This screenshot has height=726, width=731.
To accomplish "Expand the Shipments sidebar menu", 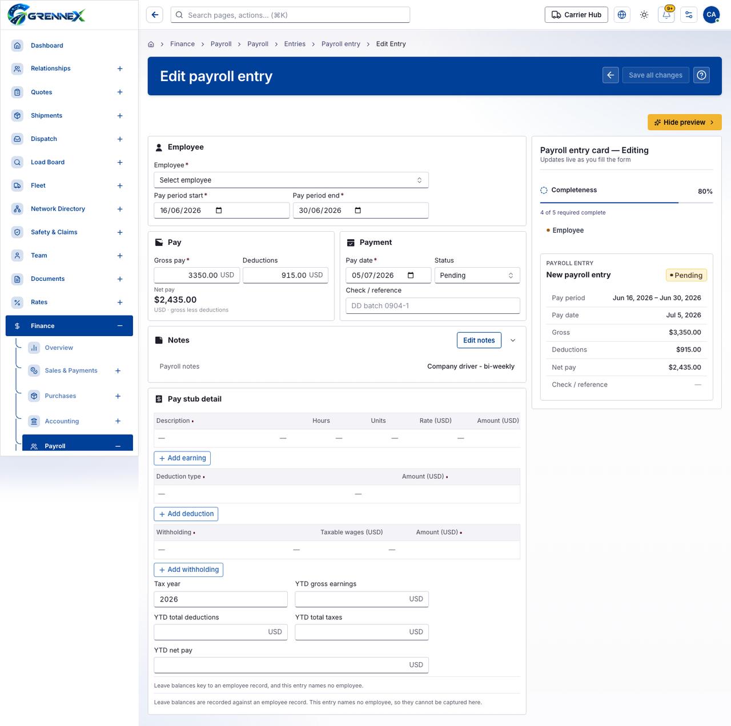I will click(120, 116).
